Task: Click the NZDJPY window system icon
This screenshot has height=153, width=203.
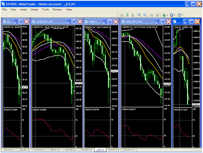Action: click(5, 21)
